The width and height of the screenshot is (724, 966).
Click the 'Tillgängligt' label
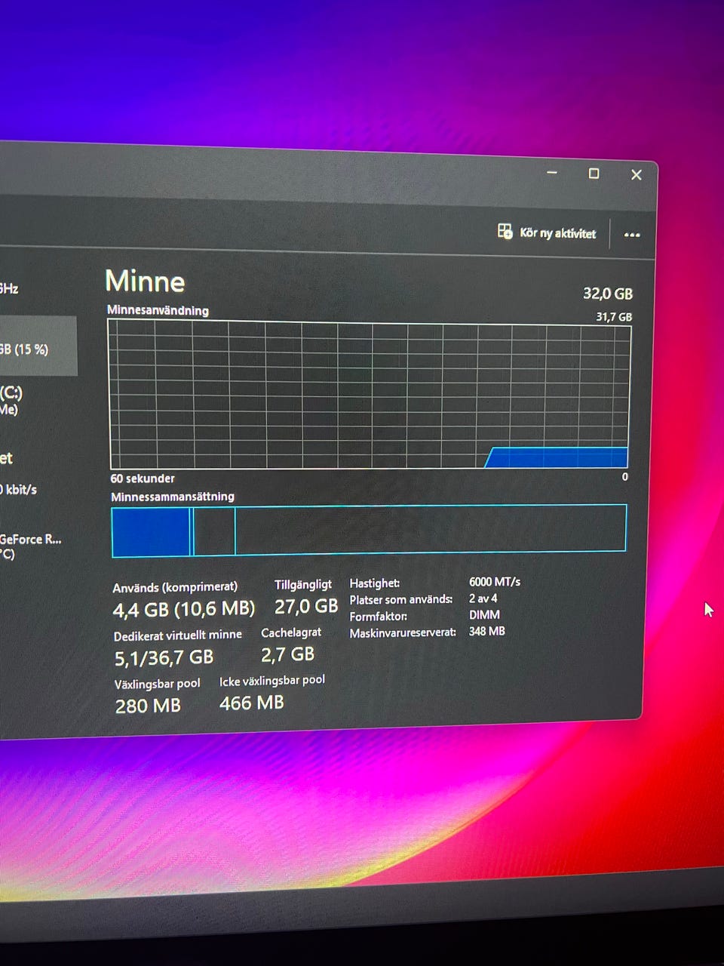pyautogui.click(x=303, y=585)
